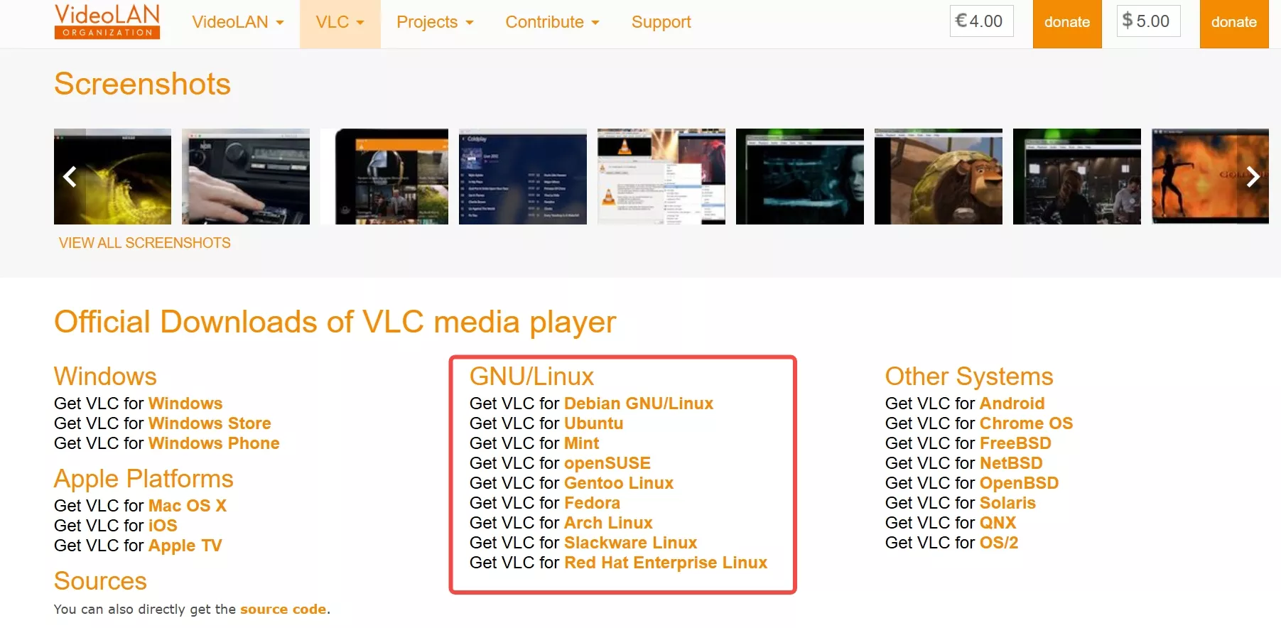This screenshot has height=628, width=1281.
Task: Get VLC for NetBSD
Action: tap(1011, 463)
